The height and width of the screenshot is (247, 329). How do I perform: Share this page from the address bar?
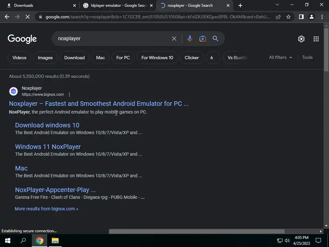[278, 17]
